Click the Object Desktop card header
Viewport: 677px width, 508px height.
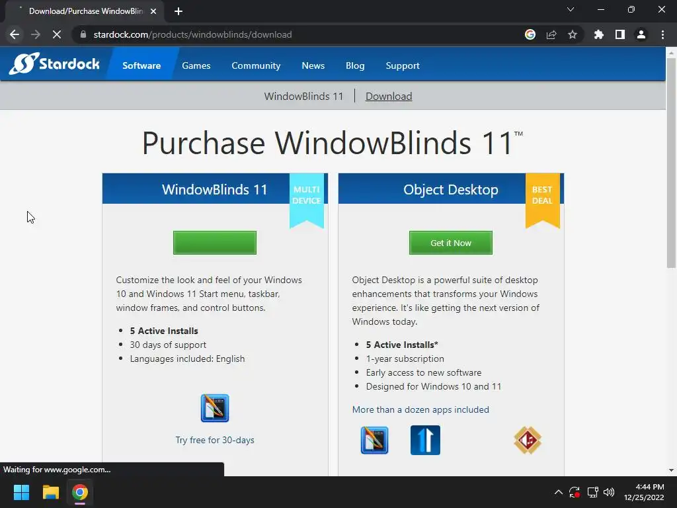click(x=451, y=189)
